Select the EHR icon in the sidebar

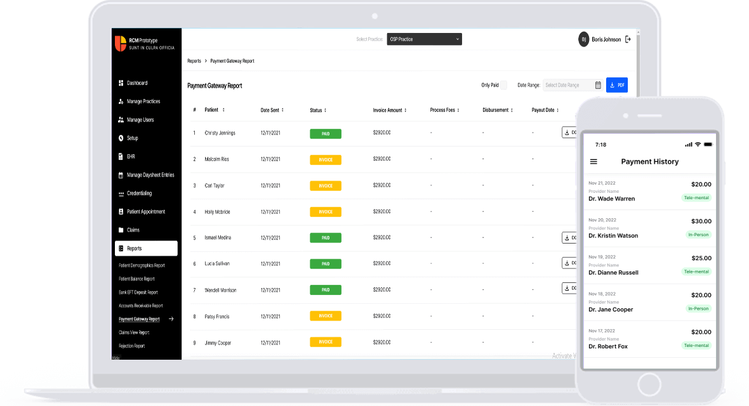pyautogui.click(x=121, y=156)
